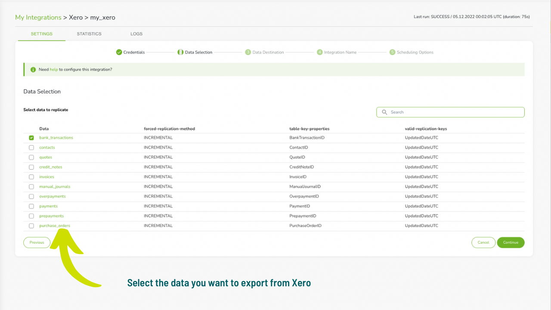Go to Credentials step label
This screenshot has height=310, width=551.
(x=134, y=52)
